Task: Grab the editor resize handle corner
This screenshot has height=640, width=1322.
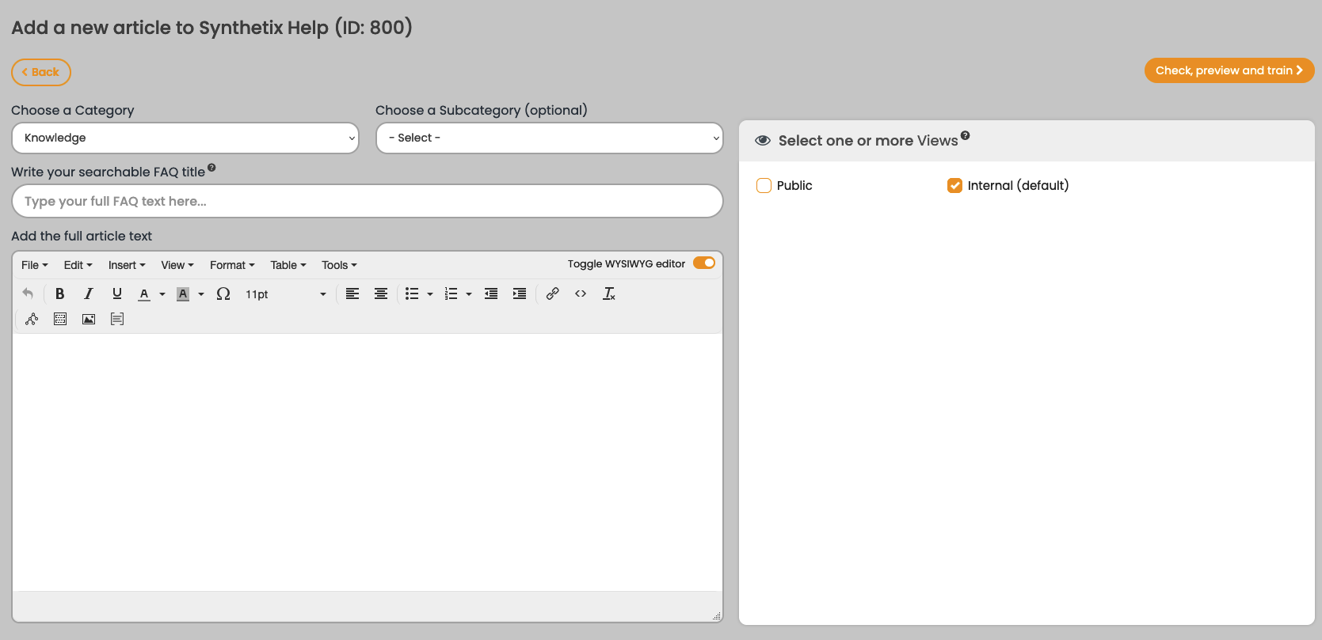Action: 716,615
